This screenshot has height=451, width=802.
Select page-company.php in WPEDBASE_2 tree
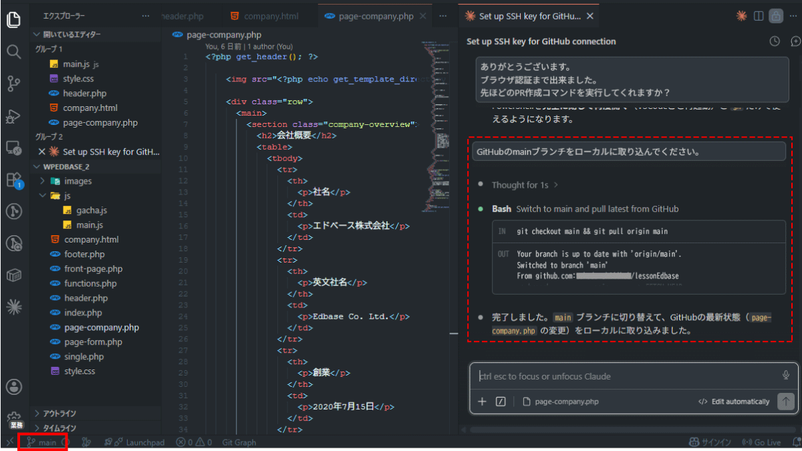point(96,327)
